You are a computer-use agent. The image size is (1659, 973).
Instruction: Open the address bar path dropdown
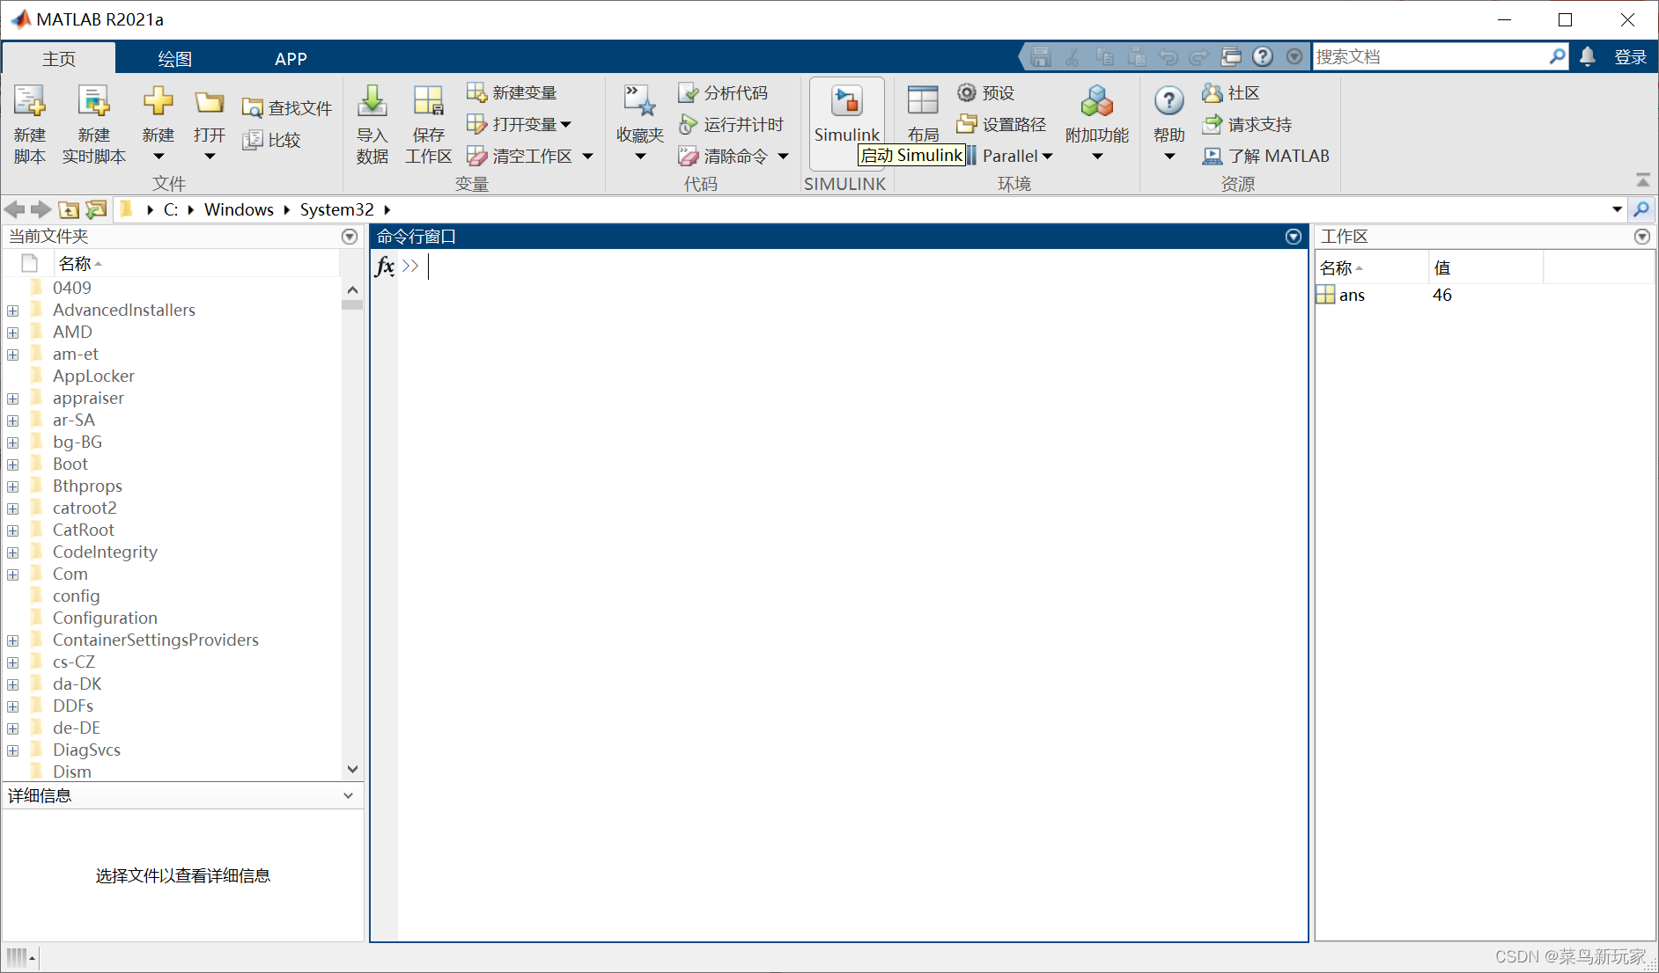(x=1617, y=209)
